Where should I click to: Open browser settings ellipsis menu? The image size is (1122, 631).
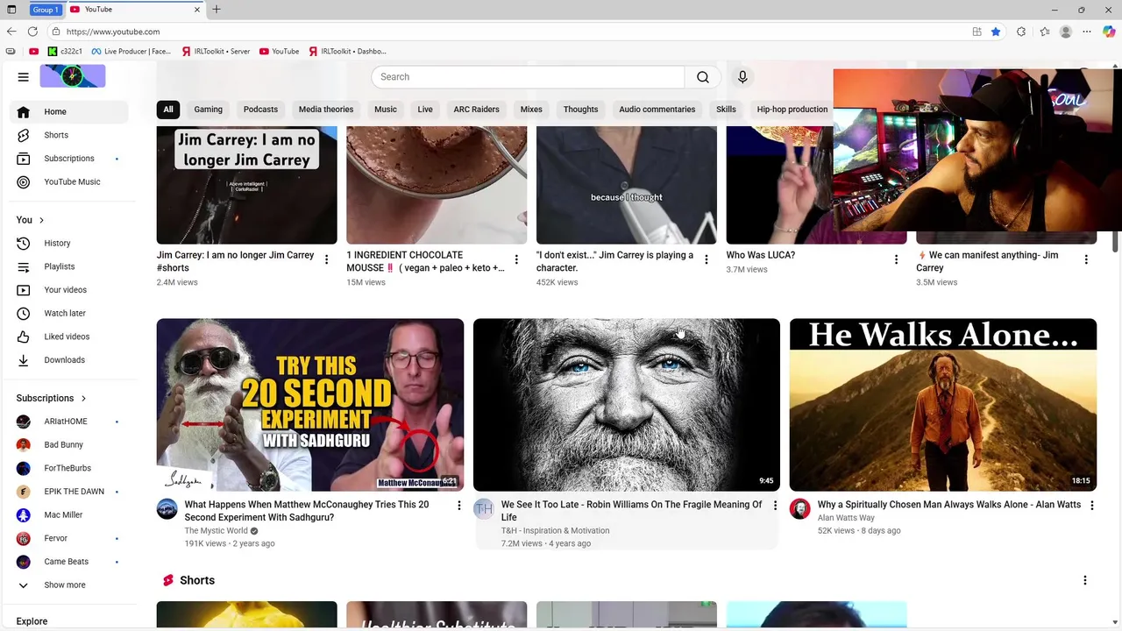pos(1087,32)
